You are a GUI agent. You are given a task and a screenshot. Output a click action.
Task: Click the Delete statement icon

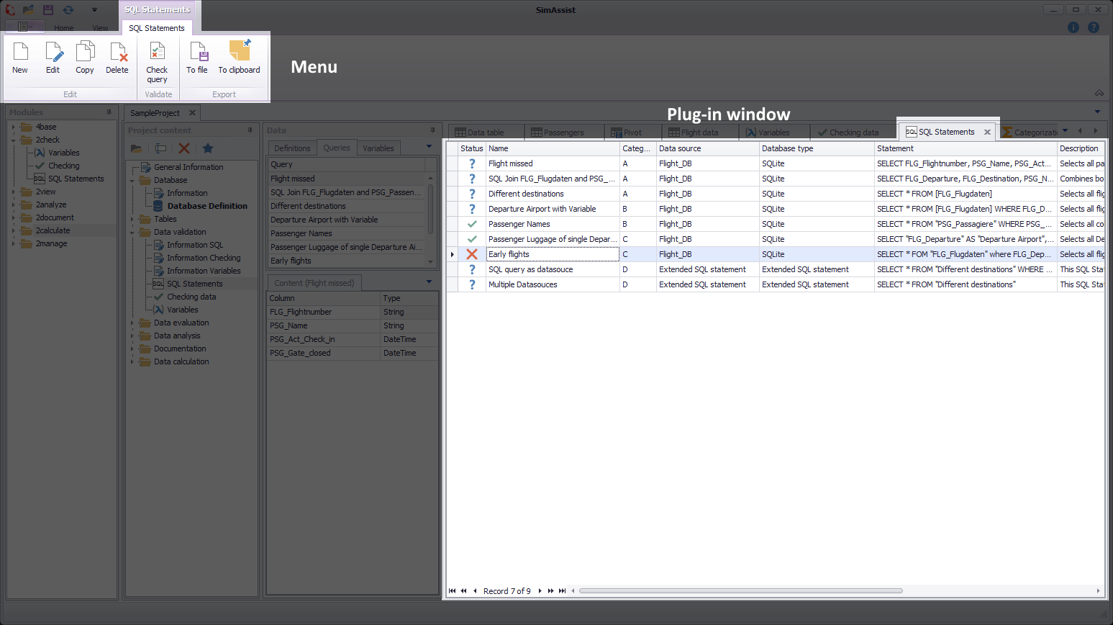(x=117, y=58)
